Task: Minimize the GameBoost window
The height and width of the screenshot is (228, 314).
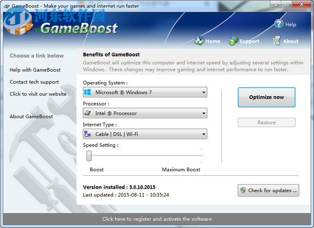Action: [x=276, y=4]
